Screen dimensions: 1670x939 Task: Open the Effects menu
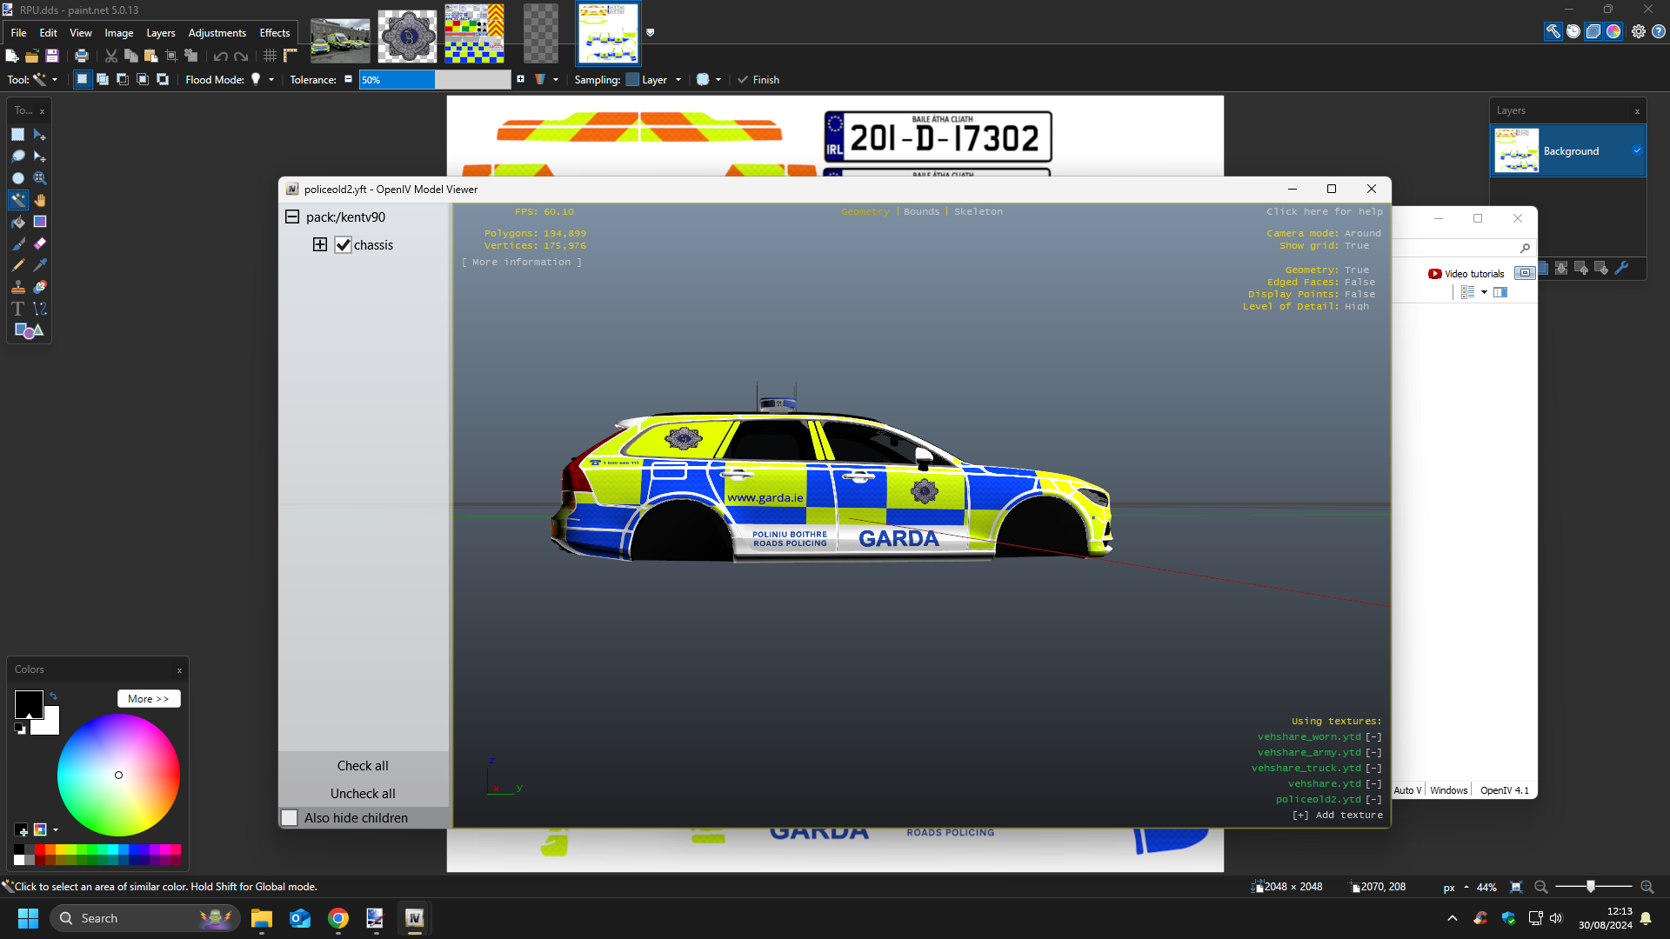(274, 33)
